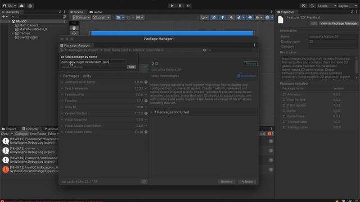The image size is (360, 202).
Task: Open the Undo History clock icon
Action: coord(304,6)
